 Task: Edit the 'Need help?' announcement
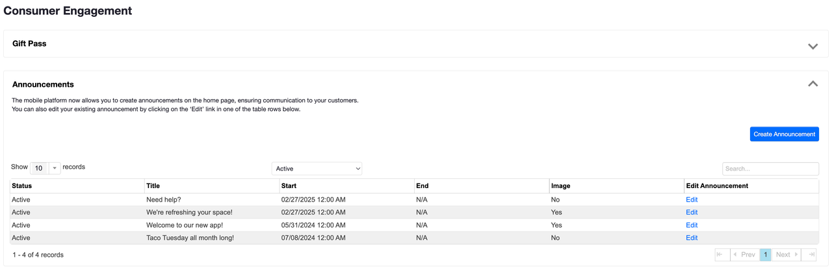tap(692, 200)
